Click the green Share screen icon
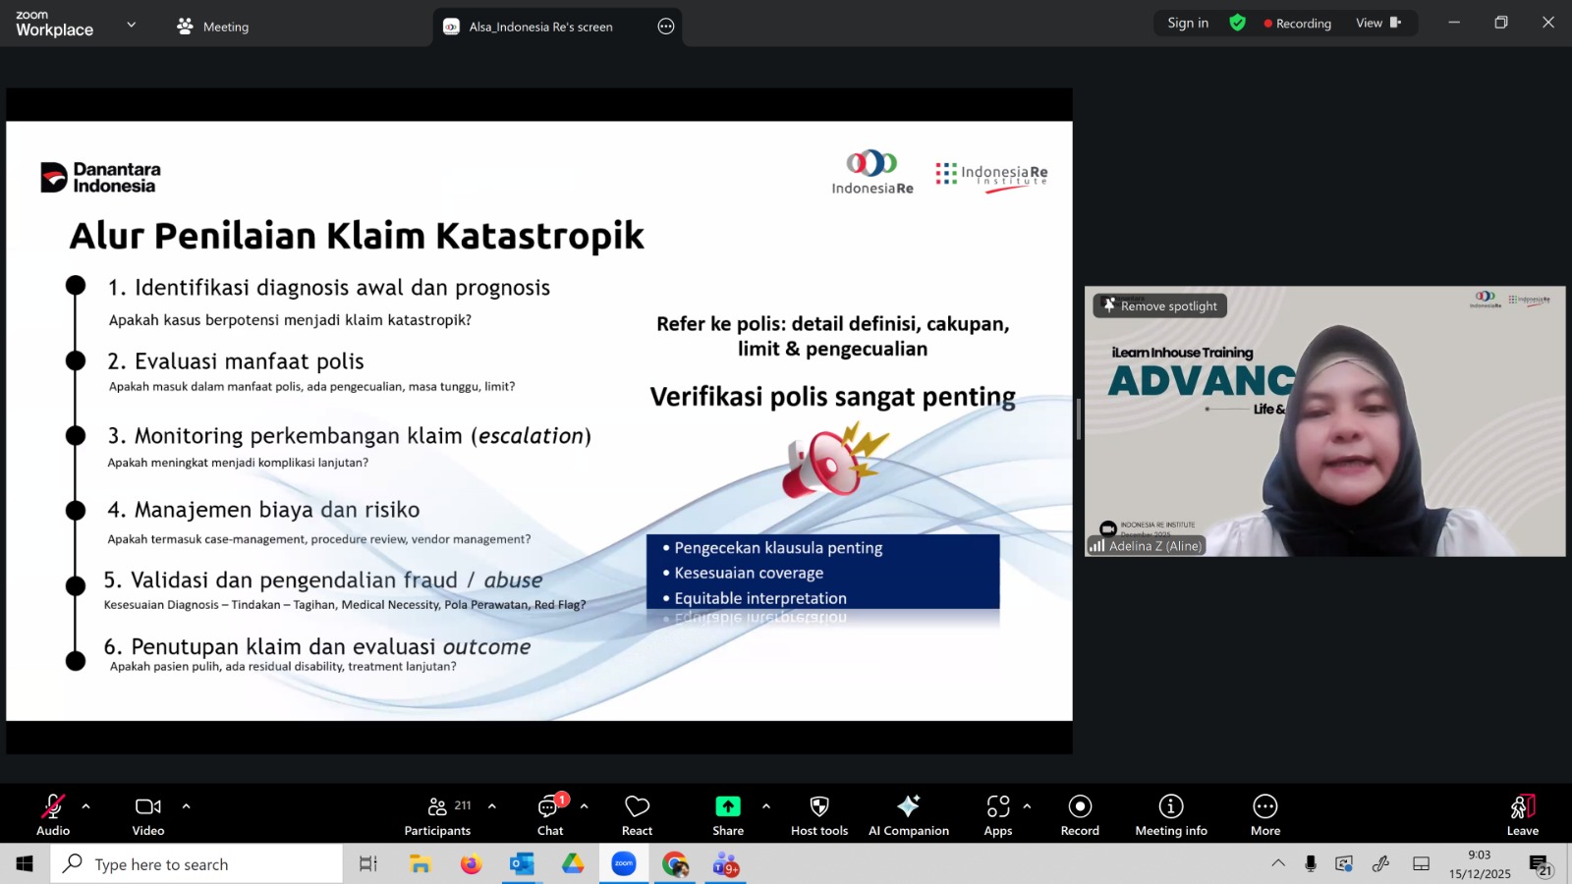This screenshot has height=884, width=1572. click(x=727, y=806)
